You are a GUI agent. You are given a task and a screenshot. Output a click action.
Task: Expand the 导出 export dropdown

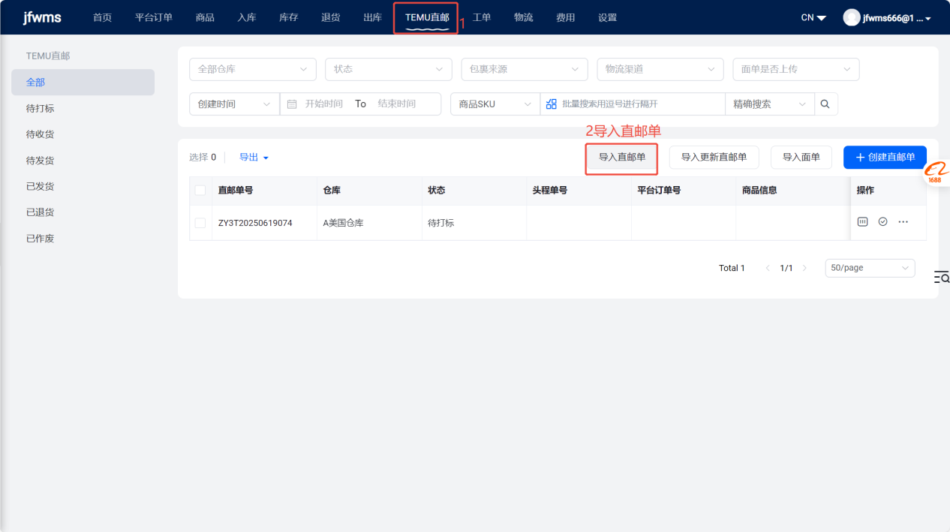pyautogui.click(x=254, y=157)
